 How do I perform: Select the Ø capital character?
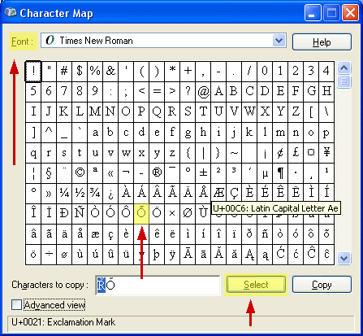point(188,214)
